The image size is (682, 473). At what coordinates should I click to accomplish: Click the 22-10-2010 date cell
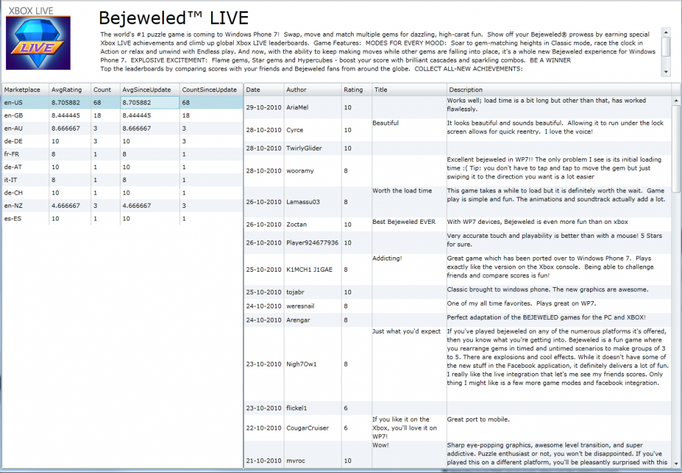click(x=264, y=428)
